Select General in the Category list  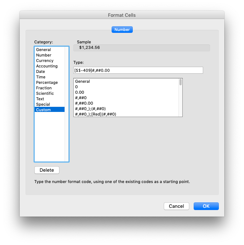click(49, 50)
